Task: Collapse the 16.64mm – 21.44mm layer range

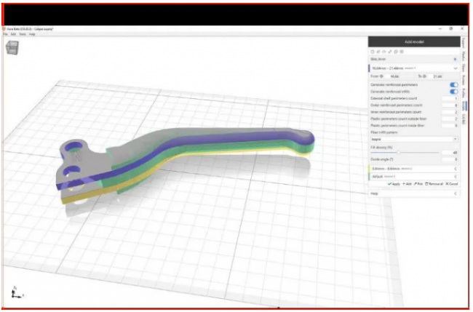Action: [455, 68]
